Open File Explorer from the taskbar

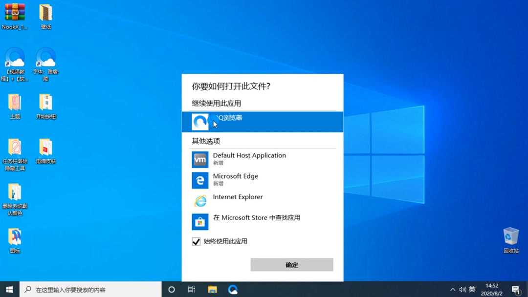tap(212, 289)
